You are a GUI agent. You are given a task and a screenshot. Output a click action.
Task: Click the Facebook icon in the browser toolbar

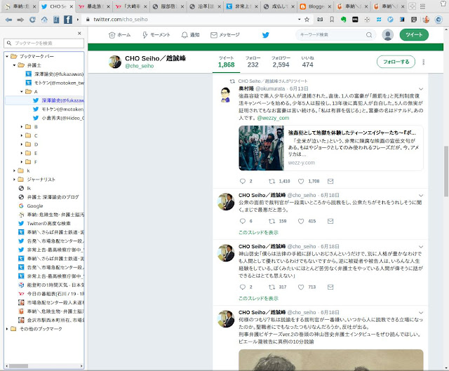tap(68, 20)
